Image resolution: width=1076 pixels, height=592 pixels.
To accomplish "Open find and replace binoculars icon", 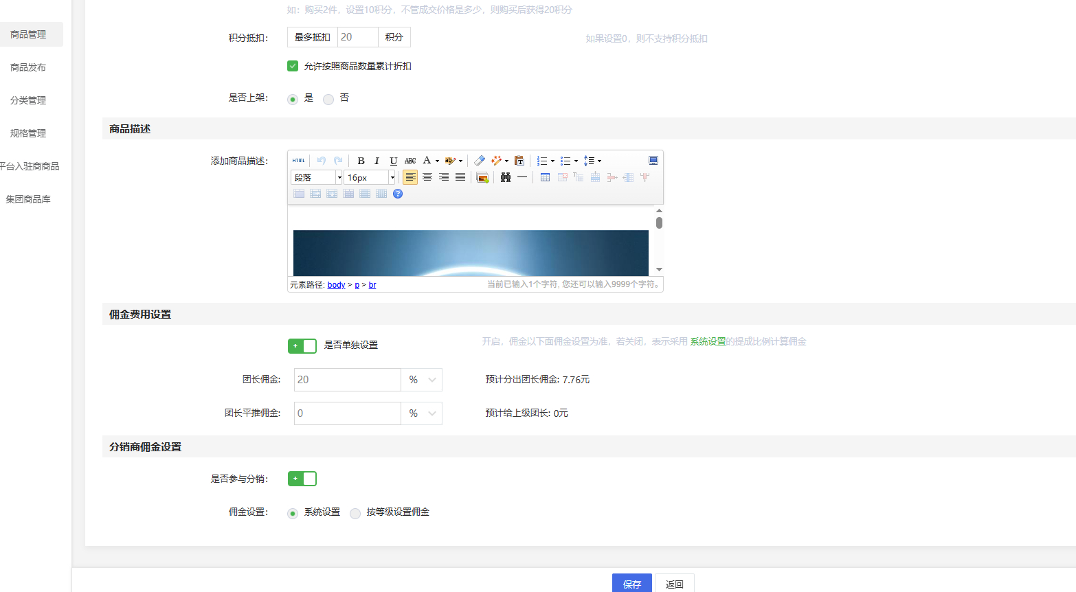I will pyautogui.click(x=506, y=177).
